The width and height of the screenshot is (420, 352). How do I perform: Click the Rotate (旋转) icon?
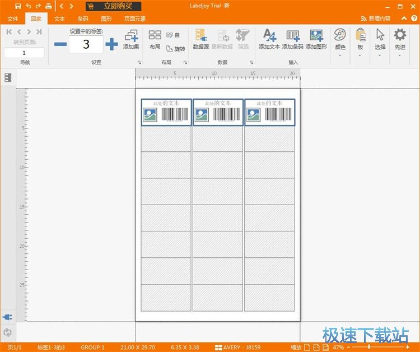click(x=176, y=49)
